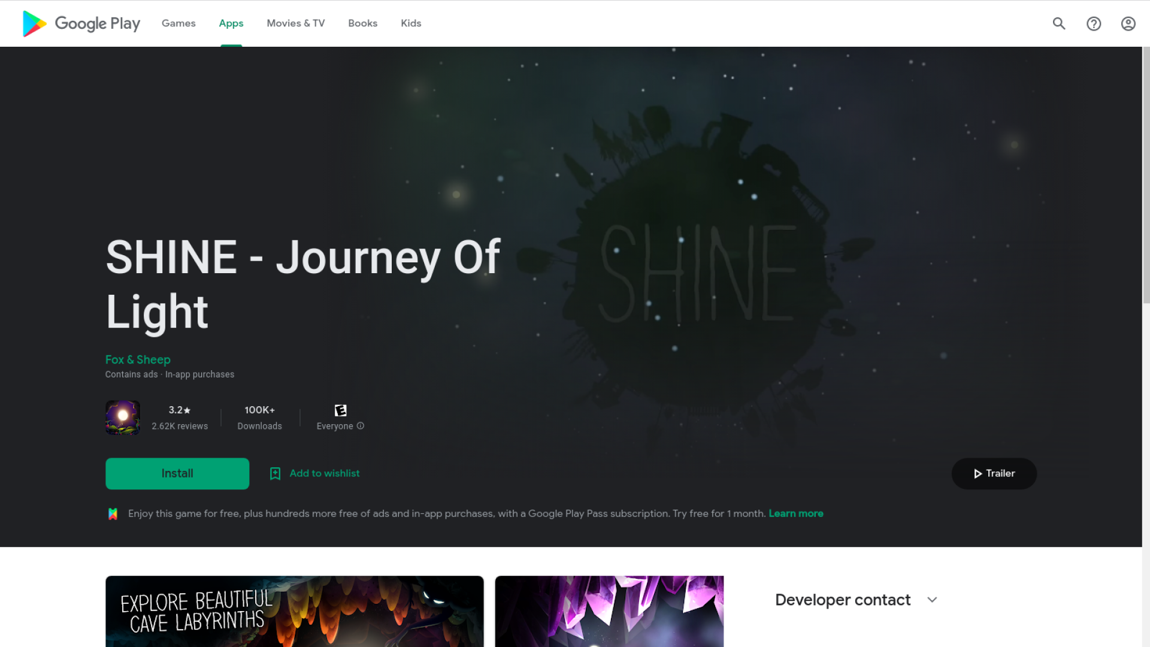Click the Everyone rating info icon

point(361,426)
